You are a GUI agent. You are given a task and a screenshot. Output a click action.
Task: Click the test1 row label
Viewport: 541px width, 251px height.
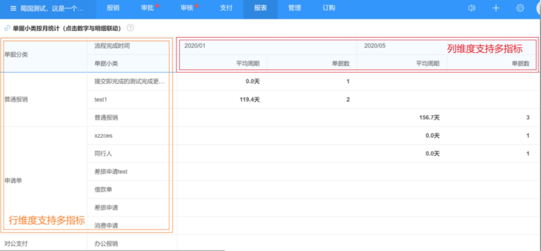[x=101, y=100]
